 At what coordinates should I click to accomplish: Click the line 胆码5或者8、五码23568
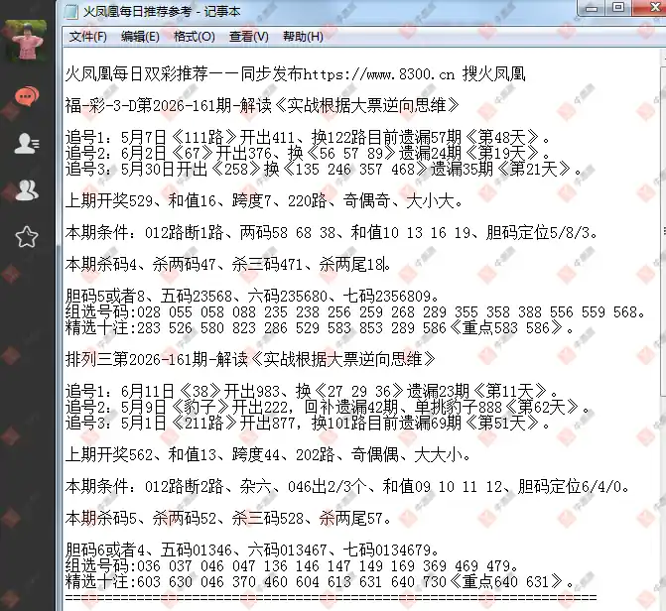pos(252,297)
